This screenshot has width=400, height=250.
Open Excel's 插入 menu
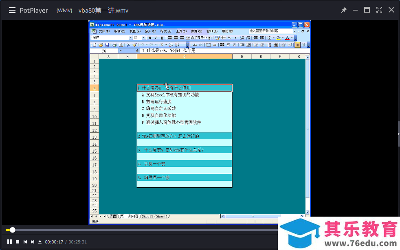point(151,31)
